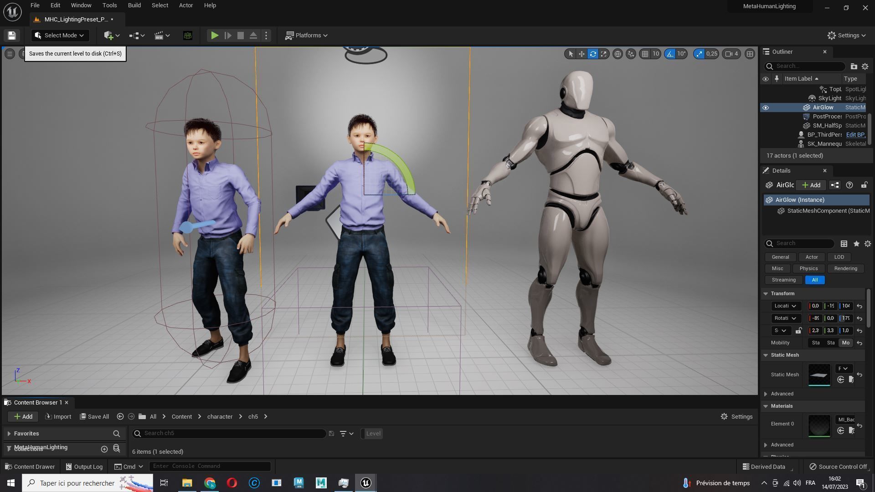
Task: Toggle rotation angle snapping
Action: coord(669,54)
